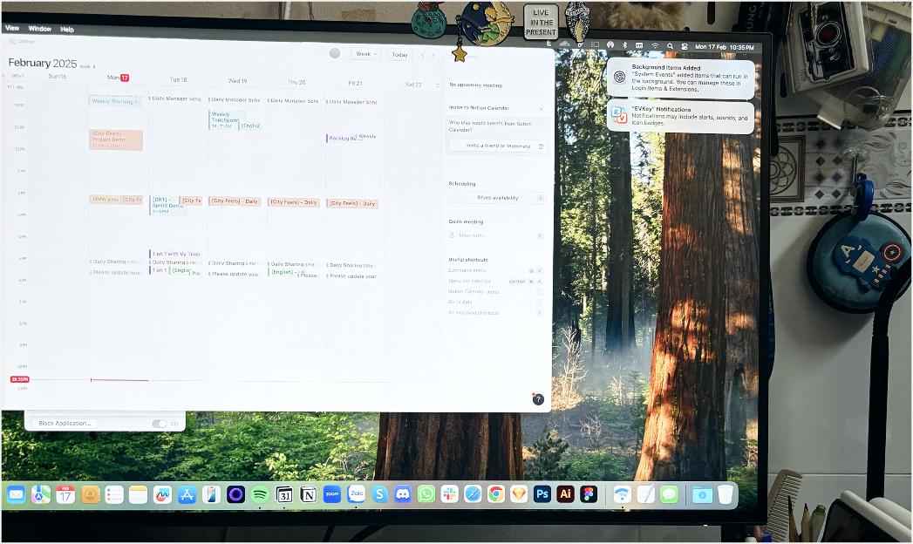The width and height of the screenshot is (913, 544).
Task: Go to the next week arrow
Action: coord(433,55)
